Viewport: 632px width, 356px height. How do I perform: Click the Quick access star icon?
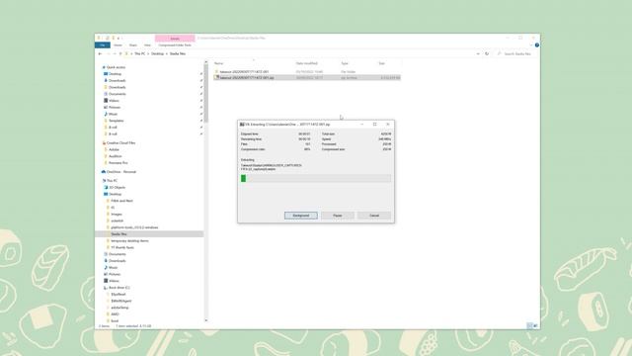tap(104, 67)
